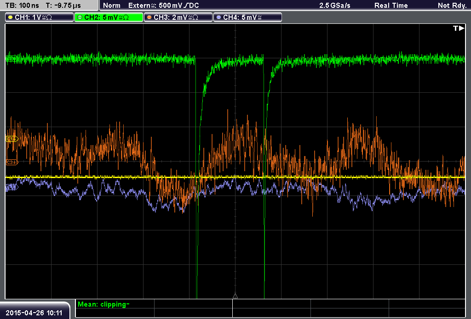Click the Norm trigger mode label
The height and width of the screenshot is (319, 471).
111,6
